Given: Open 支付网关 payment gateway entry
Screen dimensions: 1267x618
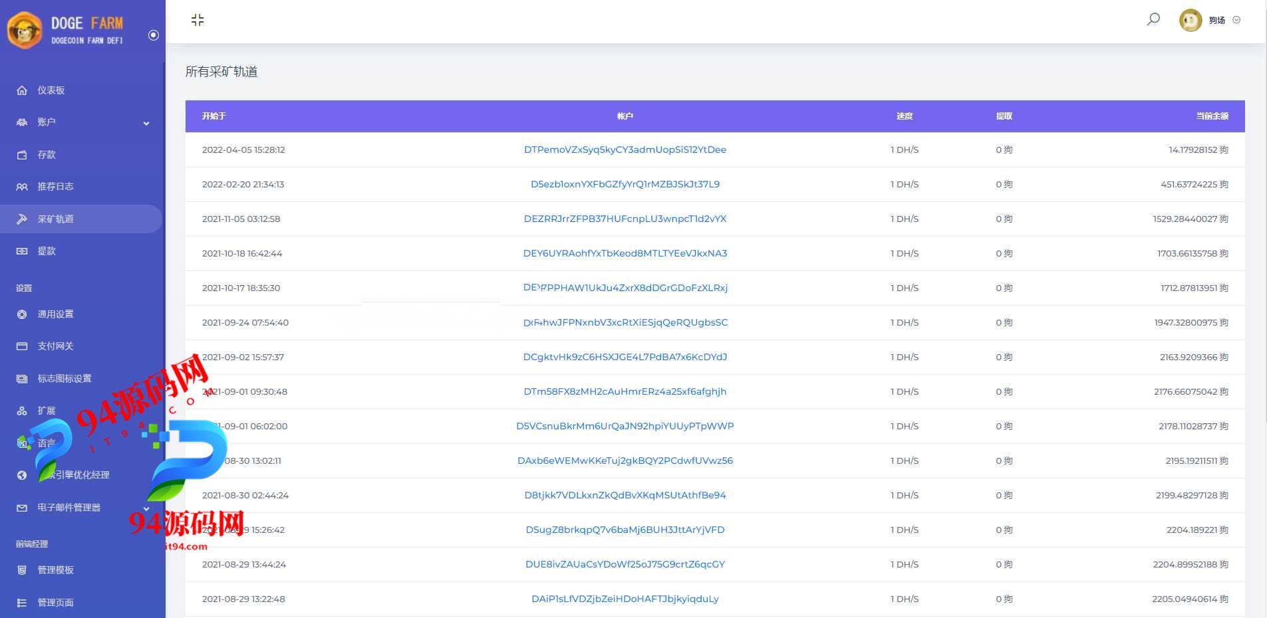Looking at the screenshot, I should point(55,346).
